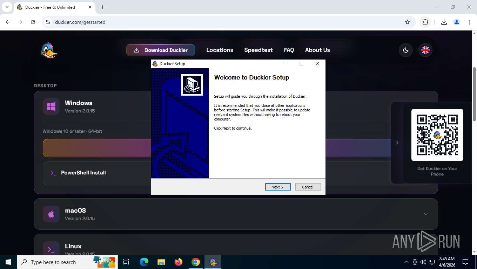Select the Duckier - Free & Unlimited tab
Image resolution: width=477 pixels, height=269 pixels.
click(54, 7)
